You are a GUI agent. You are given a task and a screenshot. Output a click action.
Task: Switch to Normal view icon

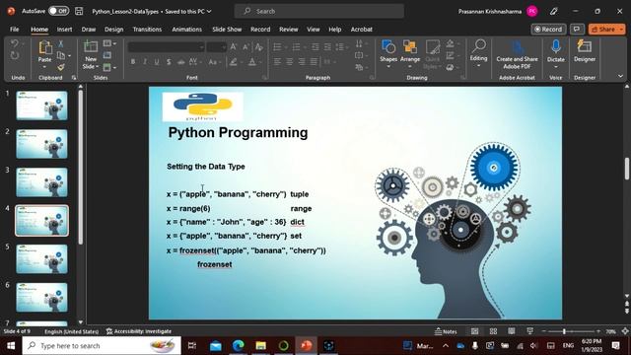pyautogui.click(x=475, y=331)
